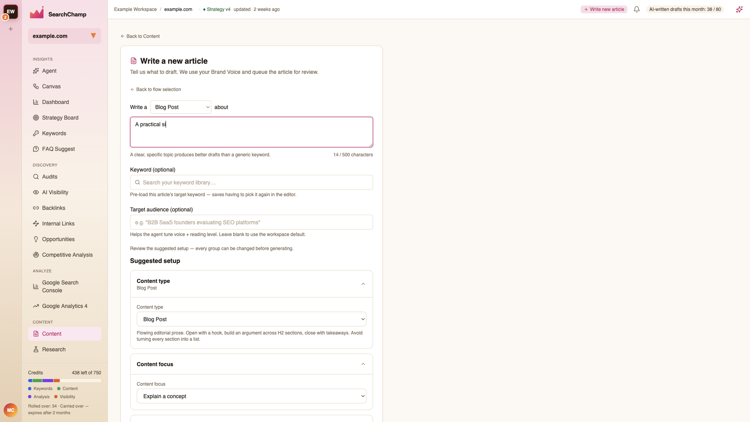Click the article topic text area
The width and height of the screenshot is (750, 422).
[x=252, y=132]
